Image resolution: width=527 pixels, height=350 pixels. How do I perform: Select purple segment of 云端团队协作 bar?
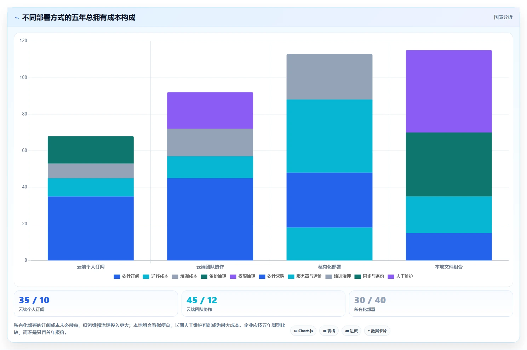point(210,111)
